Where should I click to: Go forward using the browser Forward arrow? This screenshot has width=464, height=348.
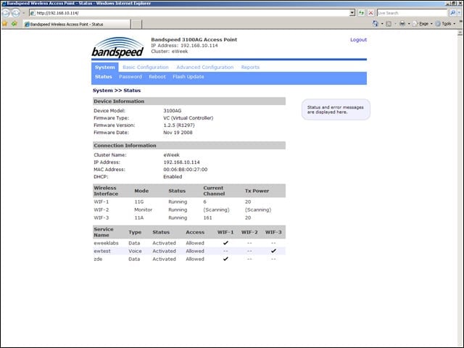point(16,13)
